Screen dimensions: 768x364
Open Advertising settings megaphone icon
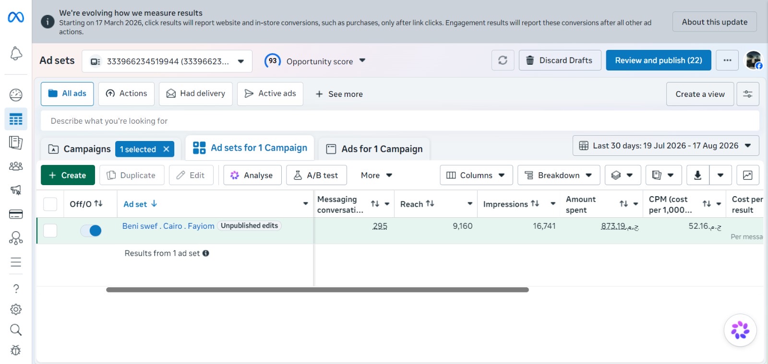[x=16, y=190]
